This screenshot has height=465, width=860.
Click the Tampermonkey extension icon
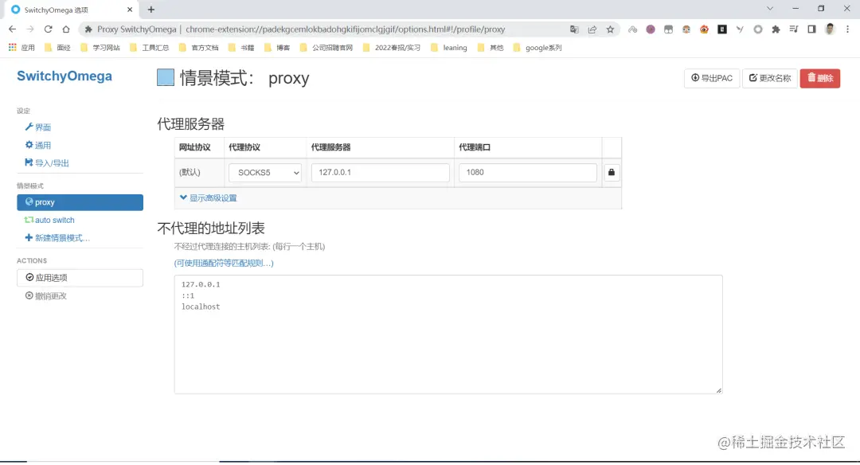point(669,29)
